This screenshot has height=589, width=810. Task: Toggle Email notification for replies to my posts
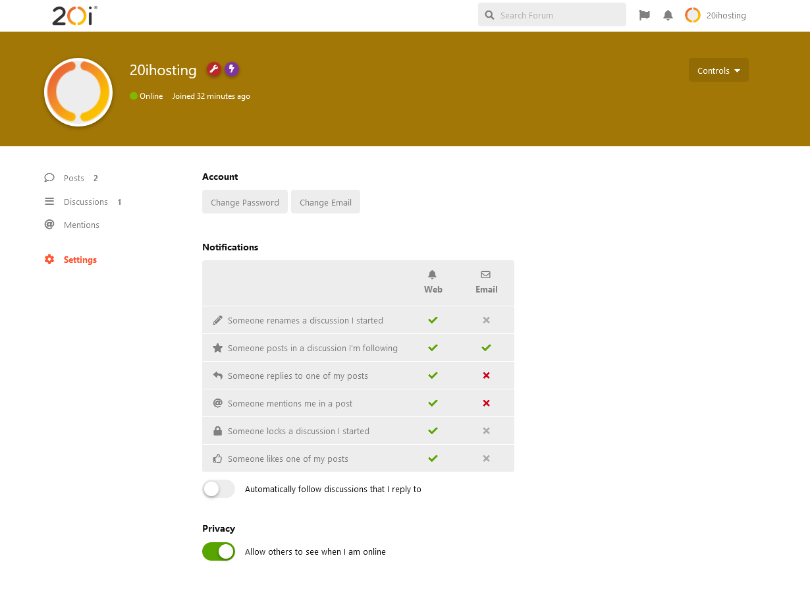[486, 376]
